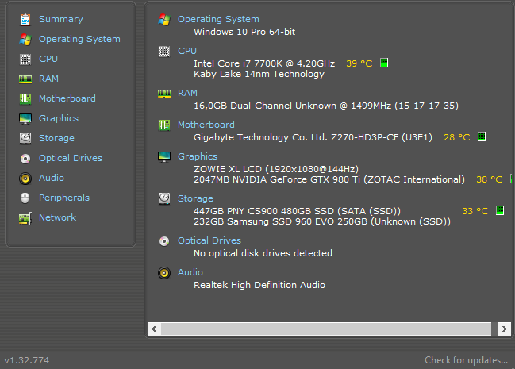Open the Storage heading link in the summary panel
The height and width of the screenshot is (369, 515).
[195, 198]
